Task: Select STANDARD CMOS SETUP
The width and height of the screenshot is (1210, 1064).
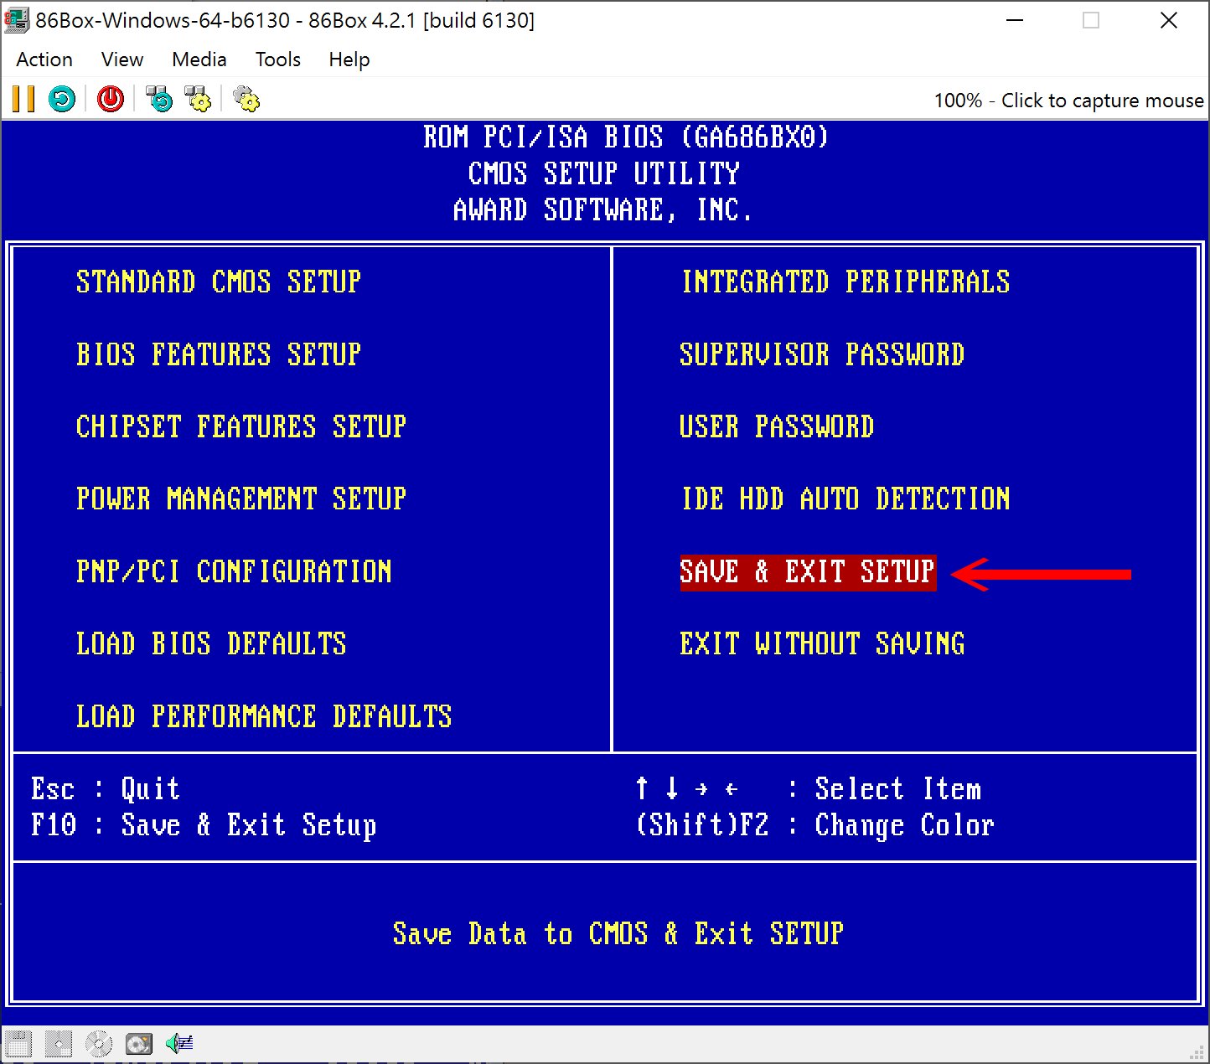Action: pos(219,282)
